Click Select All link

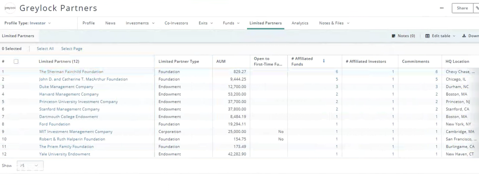click(45, 49)
